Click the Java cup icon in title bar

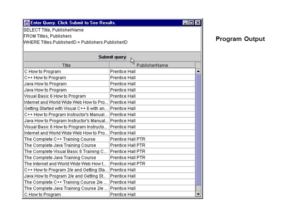click(27, 23)
